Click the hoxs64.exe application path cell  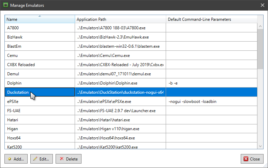(x=120, y=138)
